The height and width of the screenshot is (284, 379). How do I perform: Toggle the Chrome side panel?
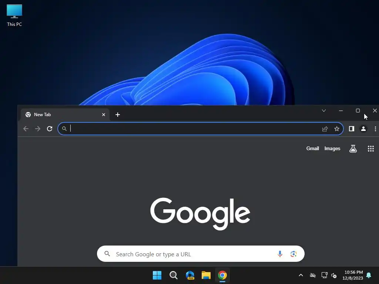click(352, 129)
